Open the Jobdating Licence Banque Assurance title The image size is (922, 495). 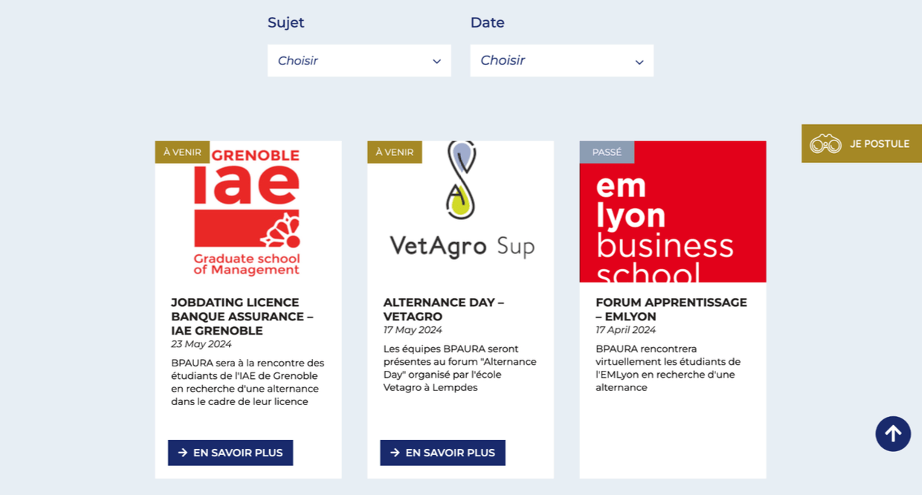click(x=242, y=317)
